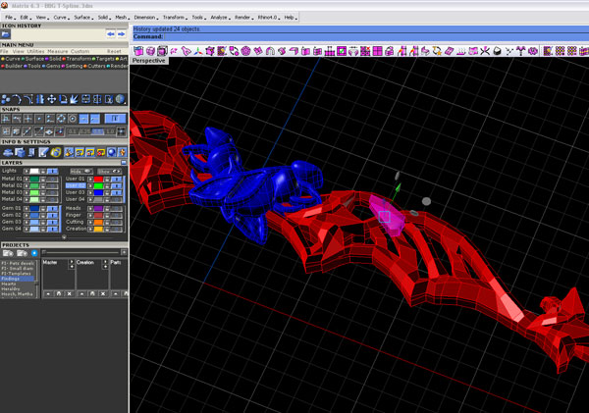Viewport: 589px width, 413px height.
Task: Expand the Creation layer arrow
Action: 90,229
